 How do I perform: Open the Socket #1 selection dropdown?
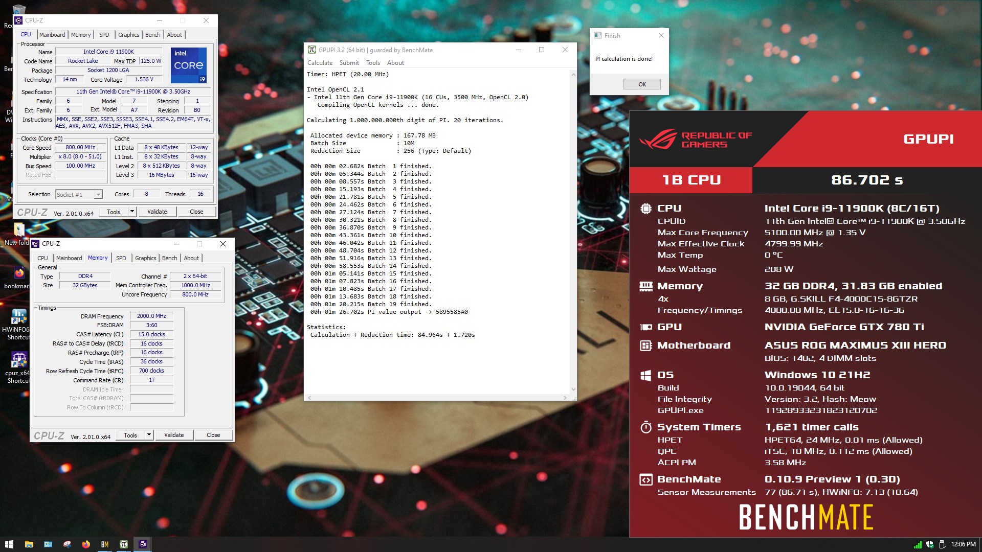point(79,194)
